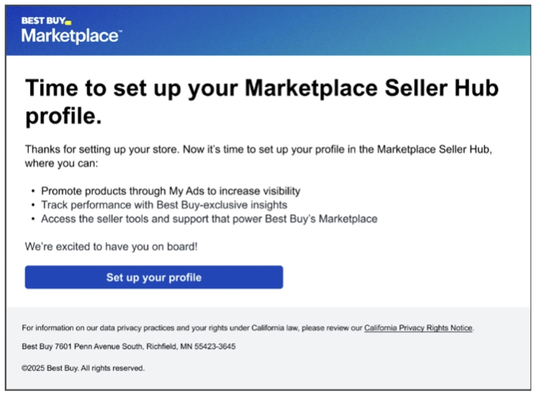Click the Best Buy Richfield, MN address line
Image resolution: width=537 pixels, height=397 pixels.
tap(128, 347)
